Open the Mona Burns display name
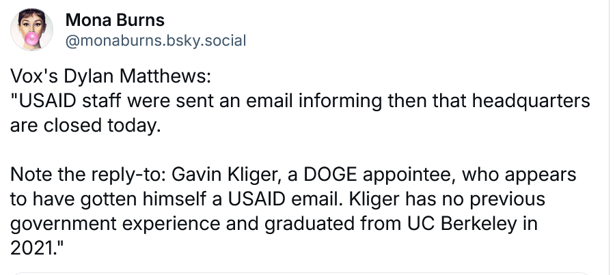The width and height of the screenshot is (615, 275). click(115, 20)
